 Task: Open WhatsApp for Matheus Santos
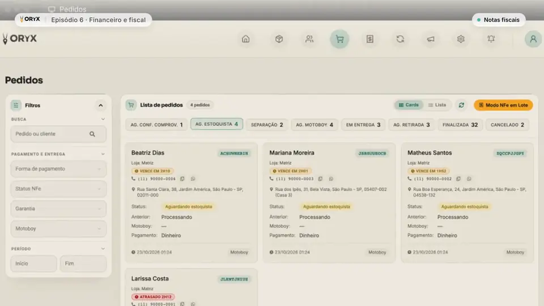click(x=469, y=178)
